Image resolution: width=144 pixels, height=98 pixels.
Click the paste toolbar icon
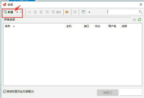[x=41, y=12]
